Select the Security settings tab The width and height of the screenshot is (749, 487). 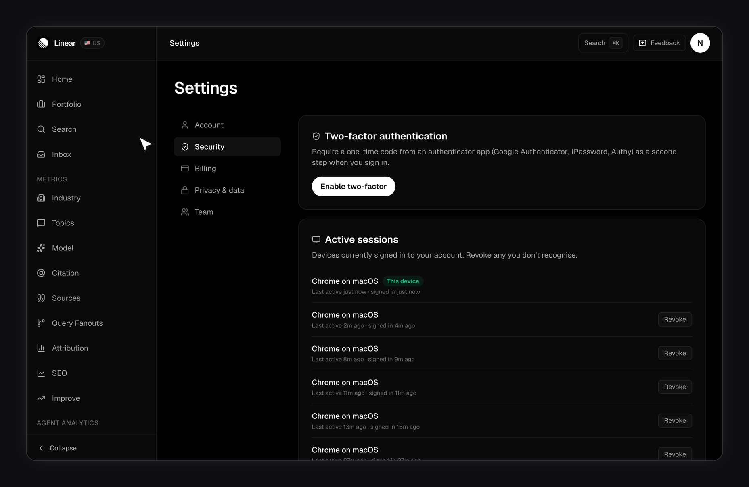click(x=227, y=147)
